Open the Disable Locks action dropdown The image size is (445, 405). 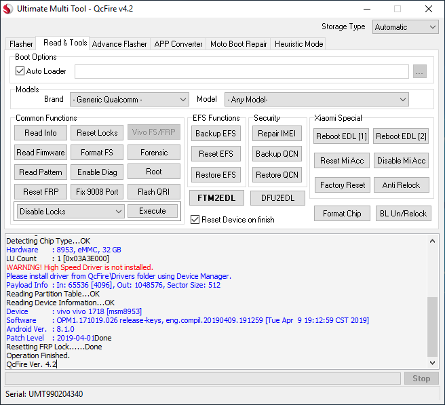[x=71, y=212]
